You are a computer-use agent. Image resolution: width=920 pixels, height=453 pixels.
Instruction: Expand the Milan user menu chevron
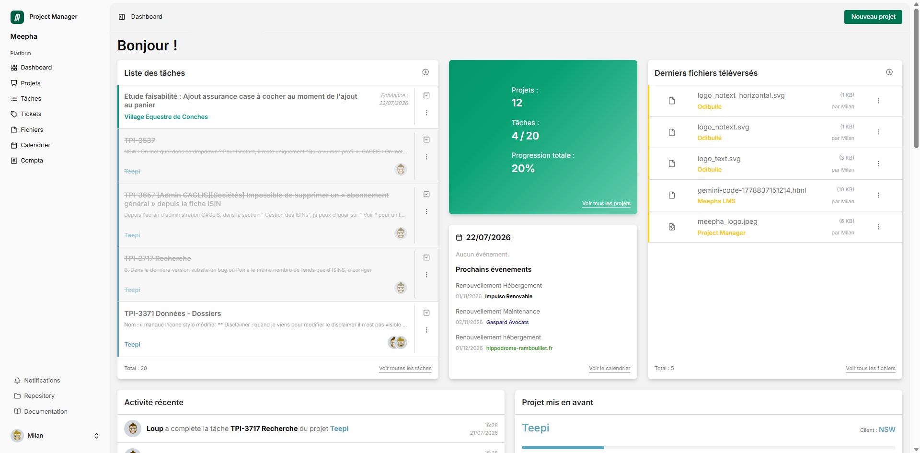96,436
